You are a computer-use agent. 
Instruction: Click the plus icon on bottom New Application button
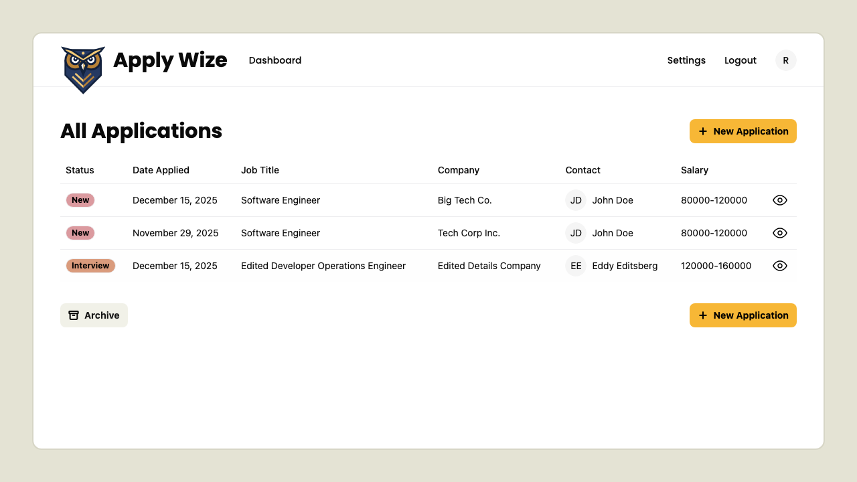click(x=703, y=315)
